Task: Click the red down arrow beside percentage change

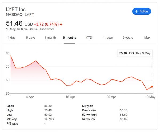Action: [x=61, y=24]
